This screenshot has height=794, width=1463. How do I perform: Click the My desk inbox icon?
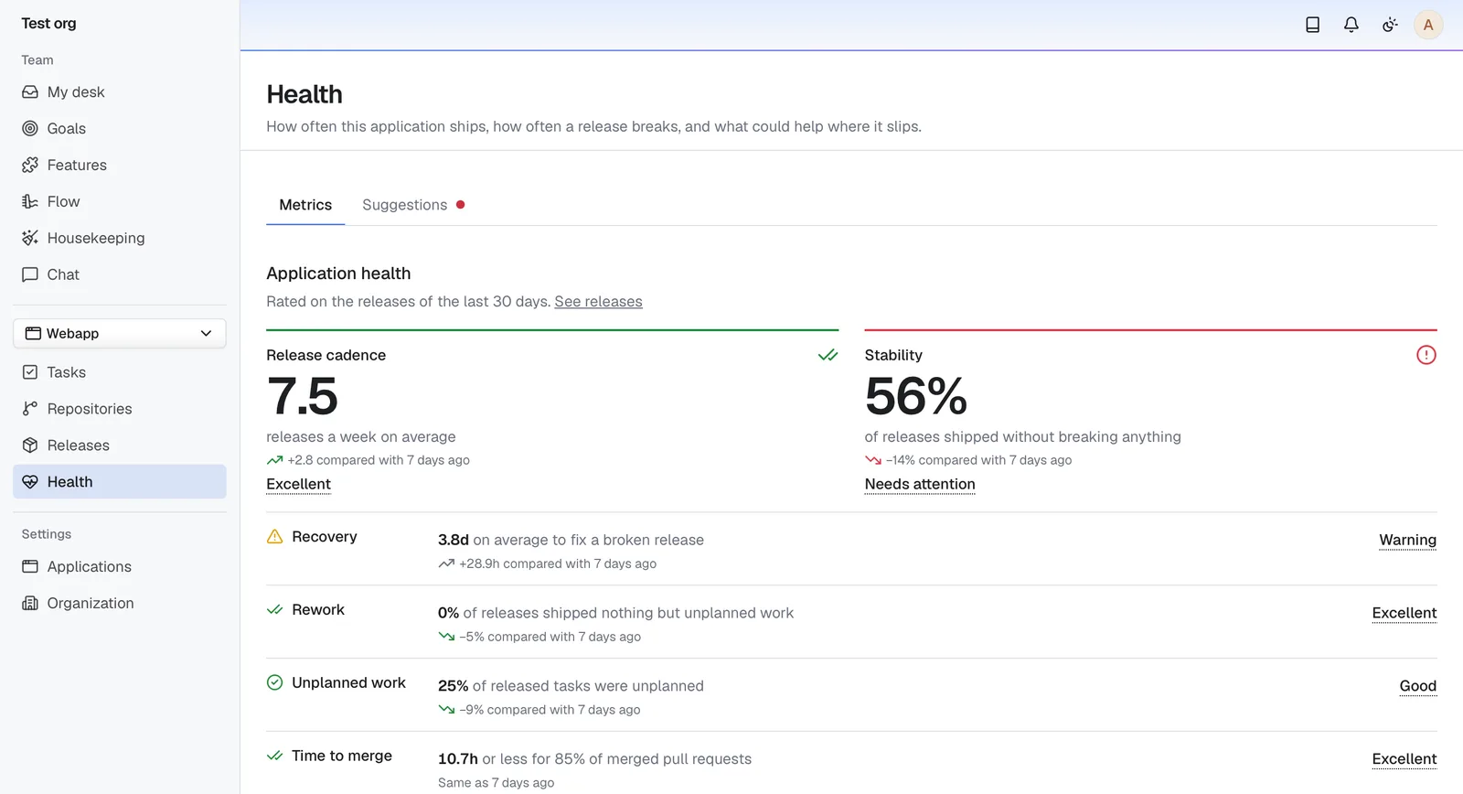(30, 92)
